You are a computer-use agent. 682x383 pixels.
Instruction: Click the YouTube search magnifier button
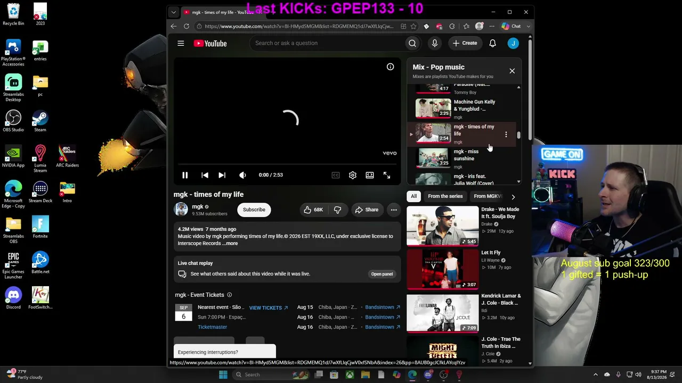(x=412, y=43)
